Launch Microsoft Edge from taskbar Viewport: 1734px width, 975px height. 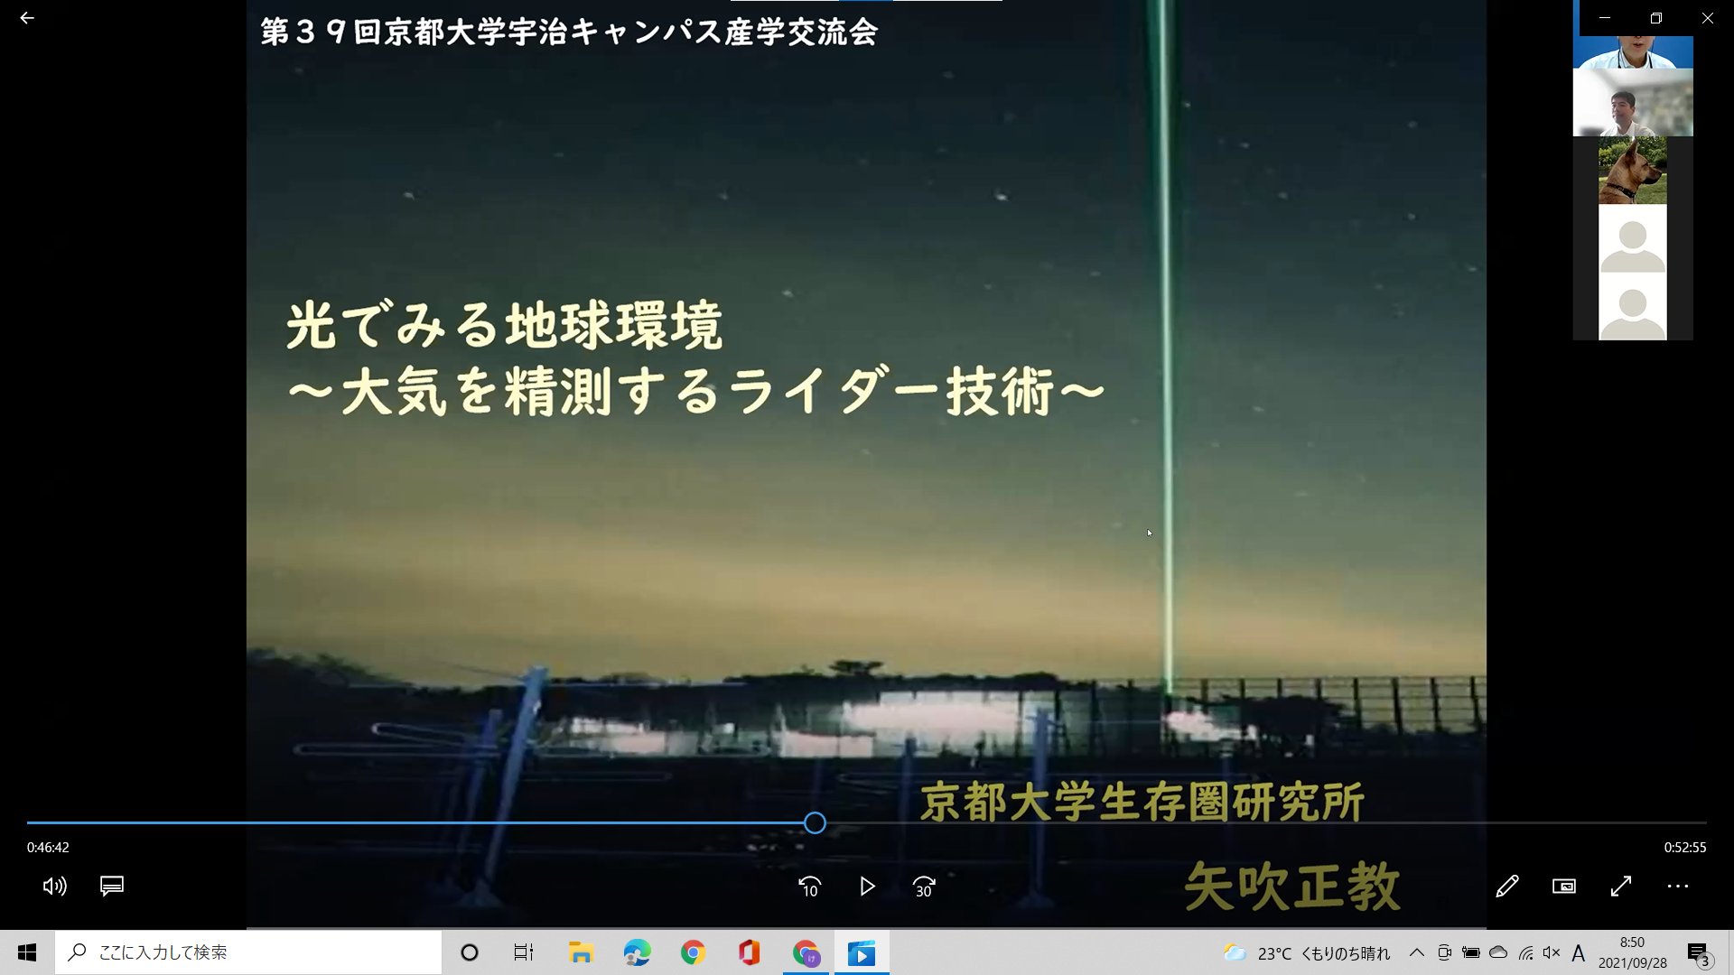coord(637,952)
